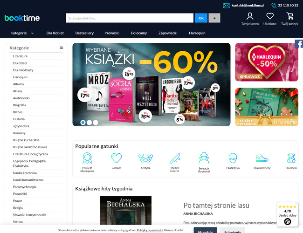Open rating widget three-dots menu
Image resolution: width=303 pixels, height=233 pixels.
click(x=296, y=204)
